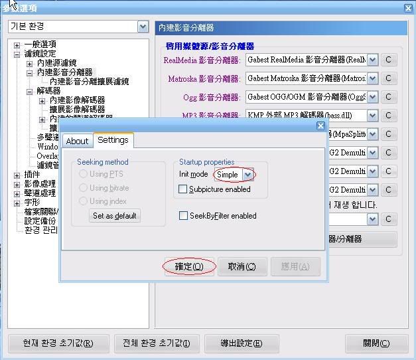Click the C button beside MP3 splitter

point(388,116)
